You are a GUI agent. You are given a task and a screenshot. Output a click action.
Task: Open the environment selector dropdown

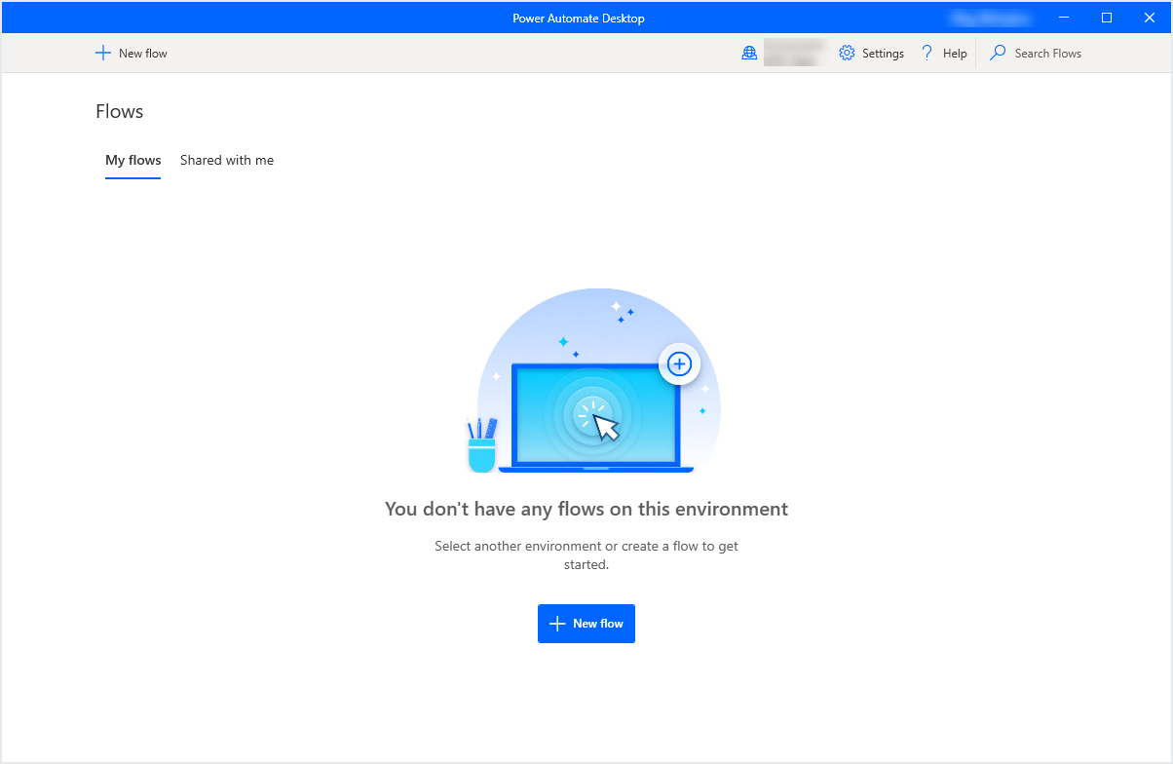pyautogui.click(x=791, y=52)
